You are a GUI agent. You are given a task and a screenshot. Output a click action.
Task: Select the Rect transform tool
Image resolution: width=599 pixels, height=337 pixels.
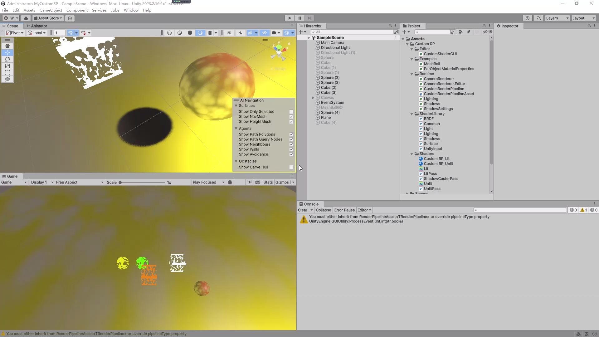click(7, 72)
